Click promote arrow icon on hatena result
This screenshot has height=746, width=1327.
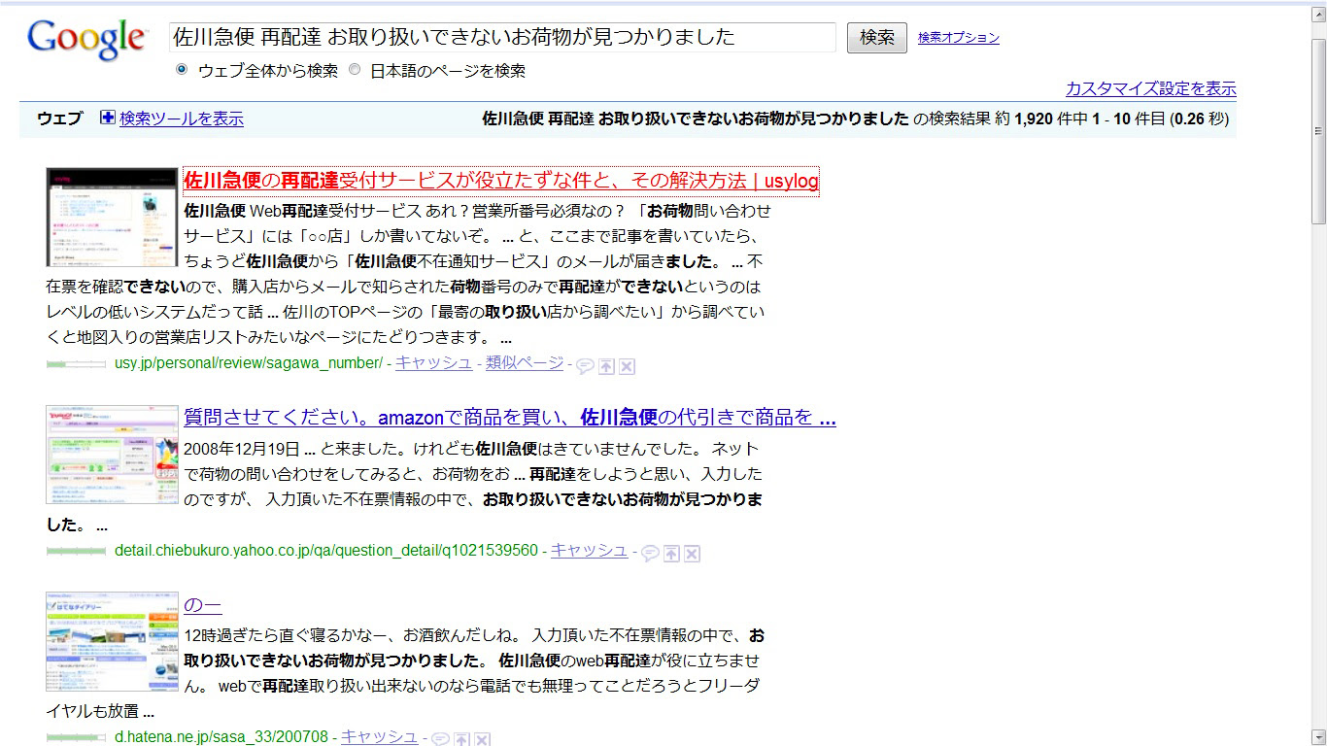click(x=461, y=739)
